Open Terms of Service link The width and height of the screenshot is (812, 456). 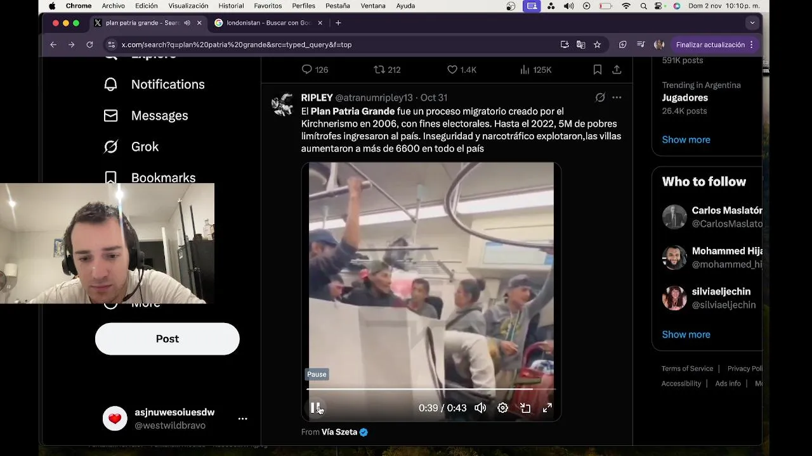[x=687, y=369]
